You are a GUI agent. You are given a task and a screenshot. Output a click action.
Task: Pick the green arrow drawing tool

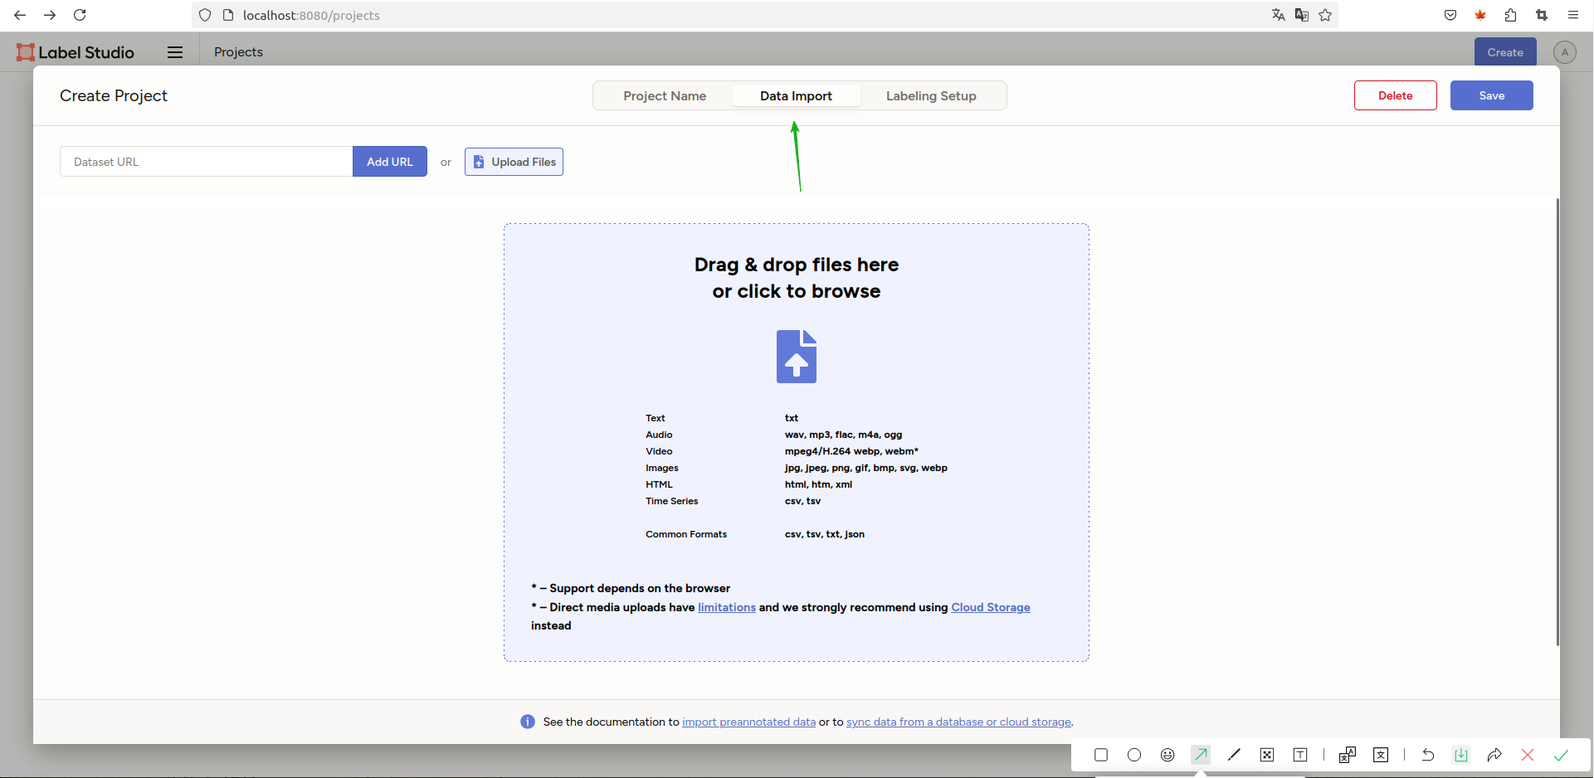(x=1201, y=755)
